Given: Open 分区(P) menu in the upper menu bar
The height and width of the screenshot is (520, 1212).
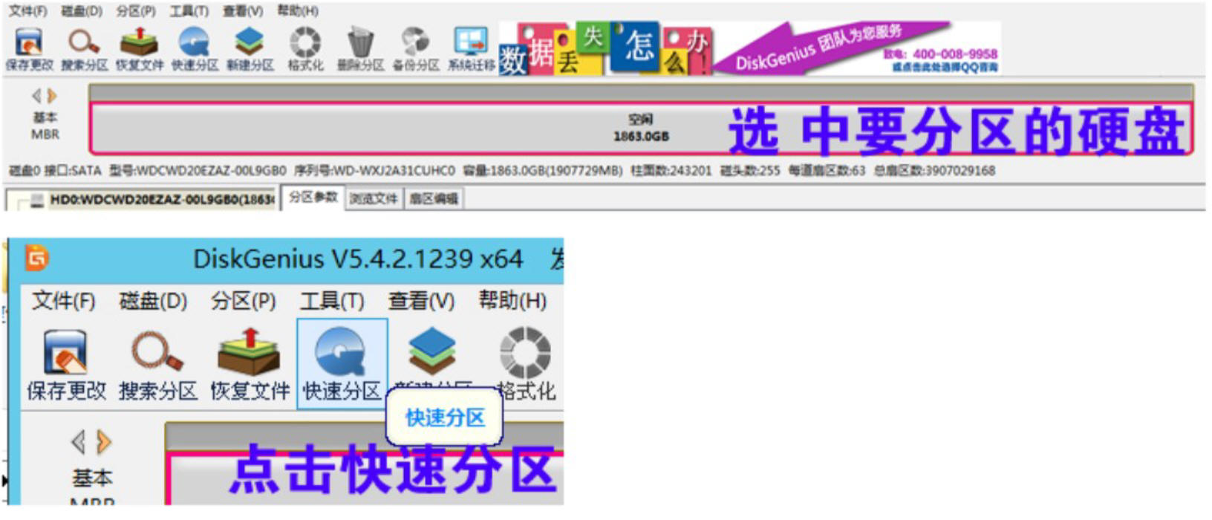Looking at the screenshot, I should (136, 11).
